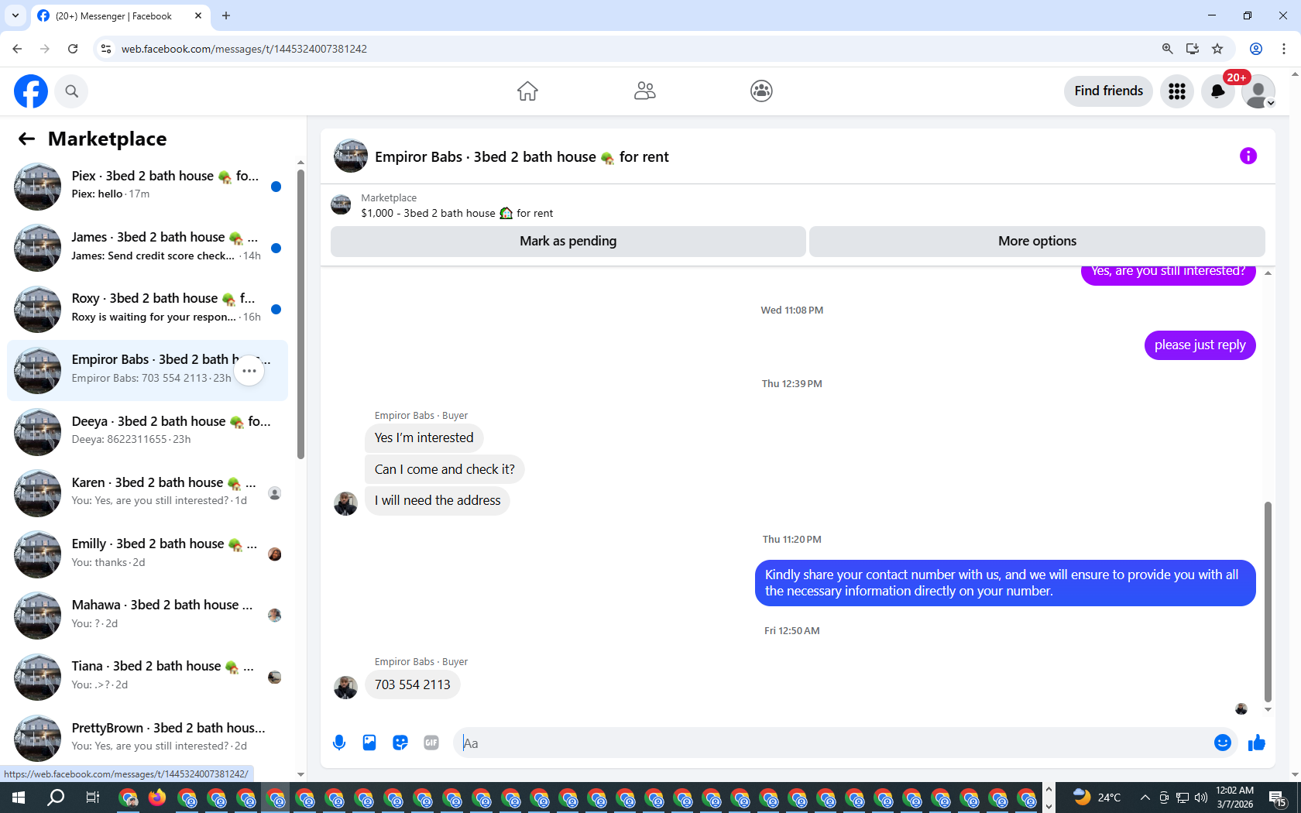The image size is (1301, 813).
Task: Open the Facebook logo home link
Action: pyautogui.click(x=31, y=91)
